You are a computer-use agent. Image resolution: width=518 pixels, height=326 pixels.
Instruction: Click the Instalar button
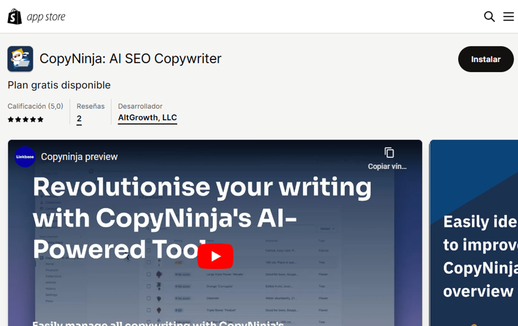(x=486, y=59)
